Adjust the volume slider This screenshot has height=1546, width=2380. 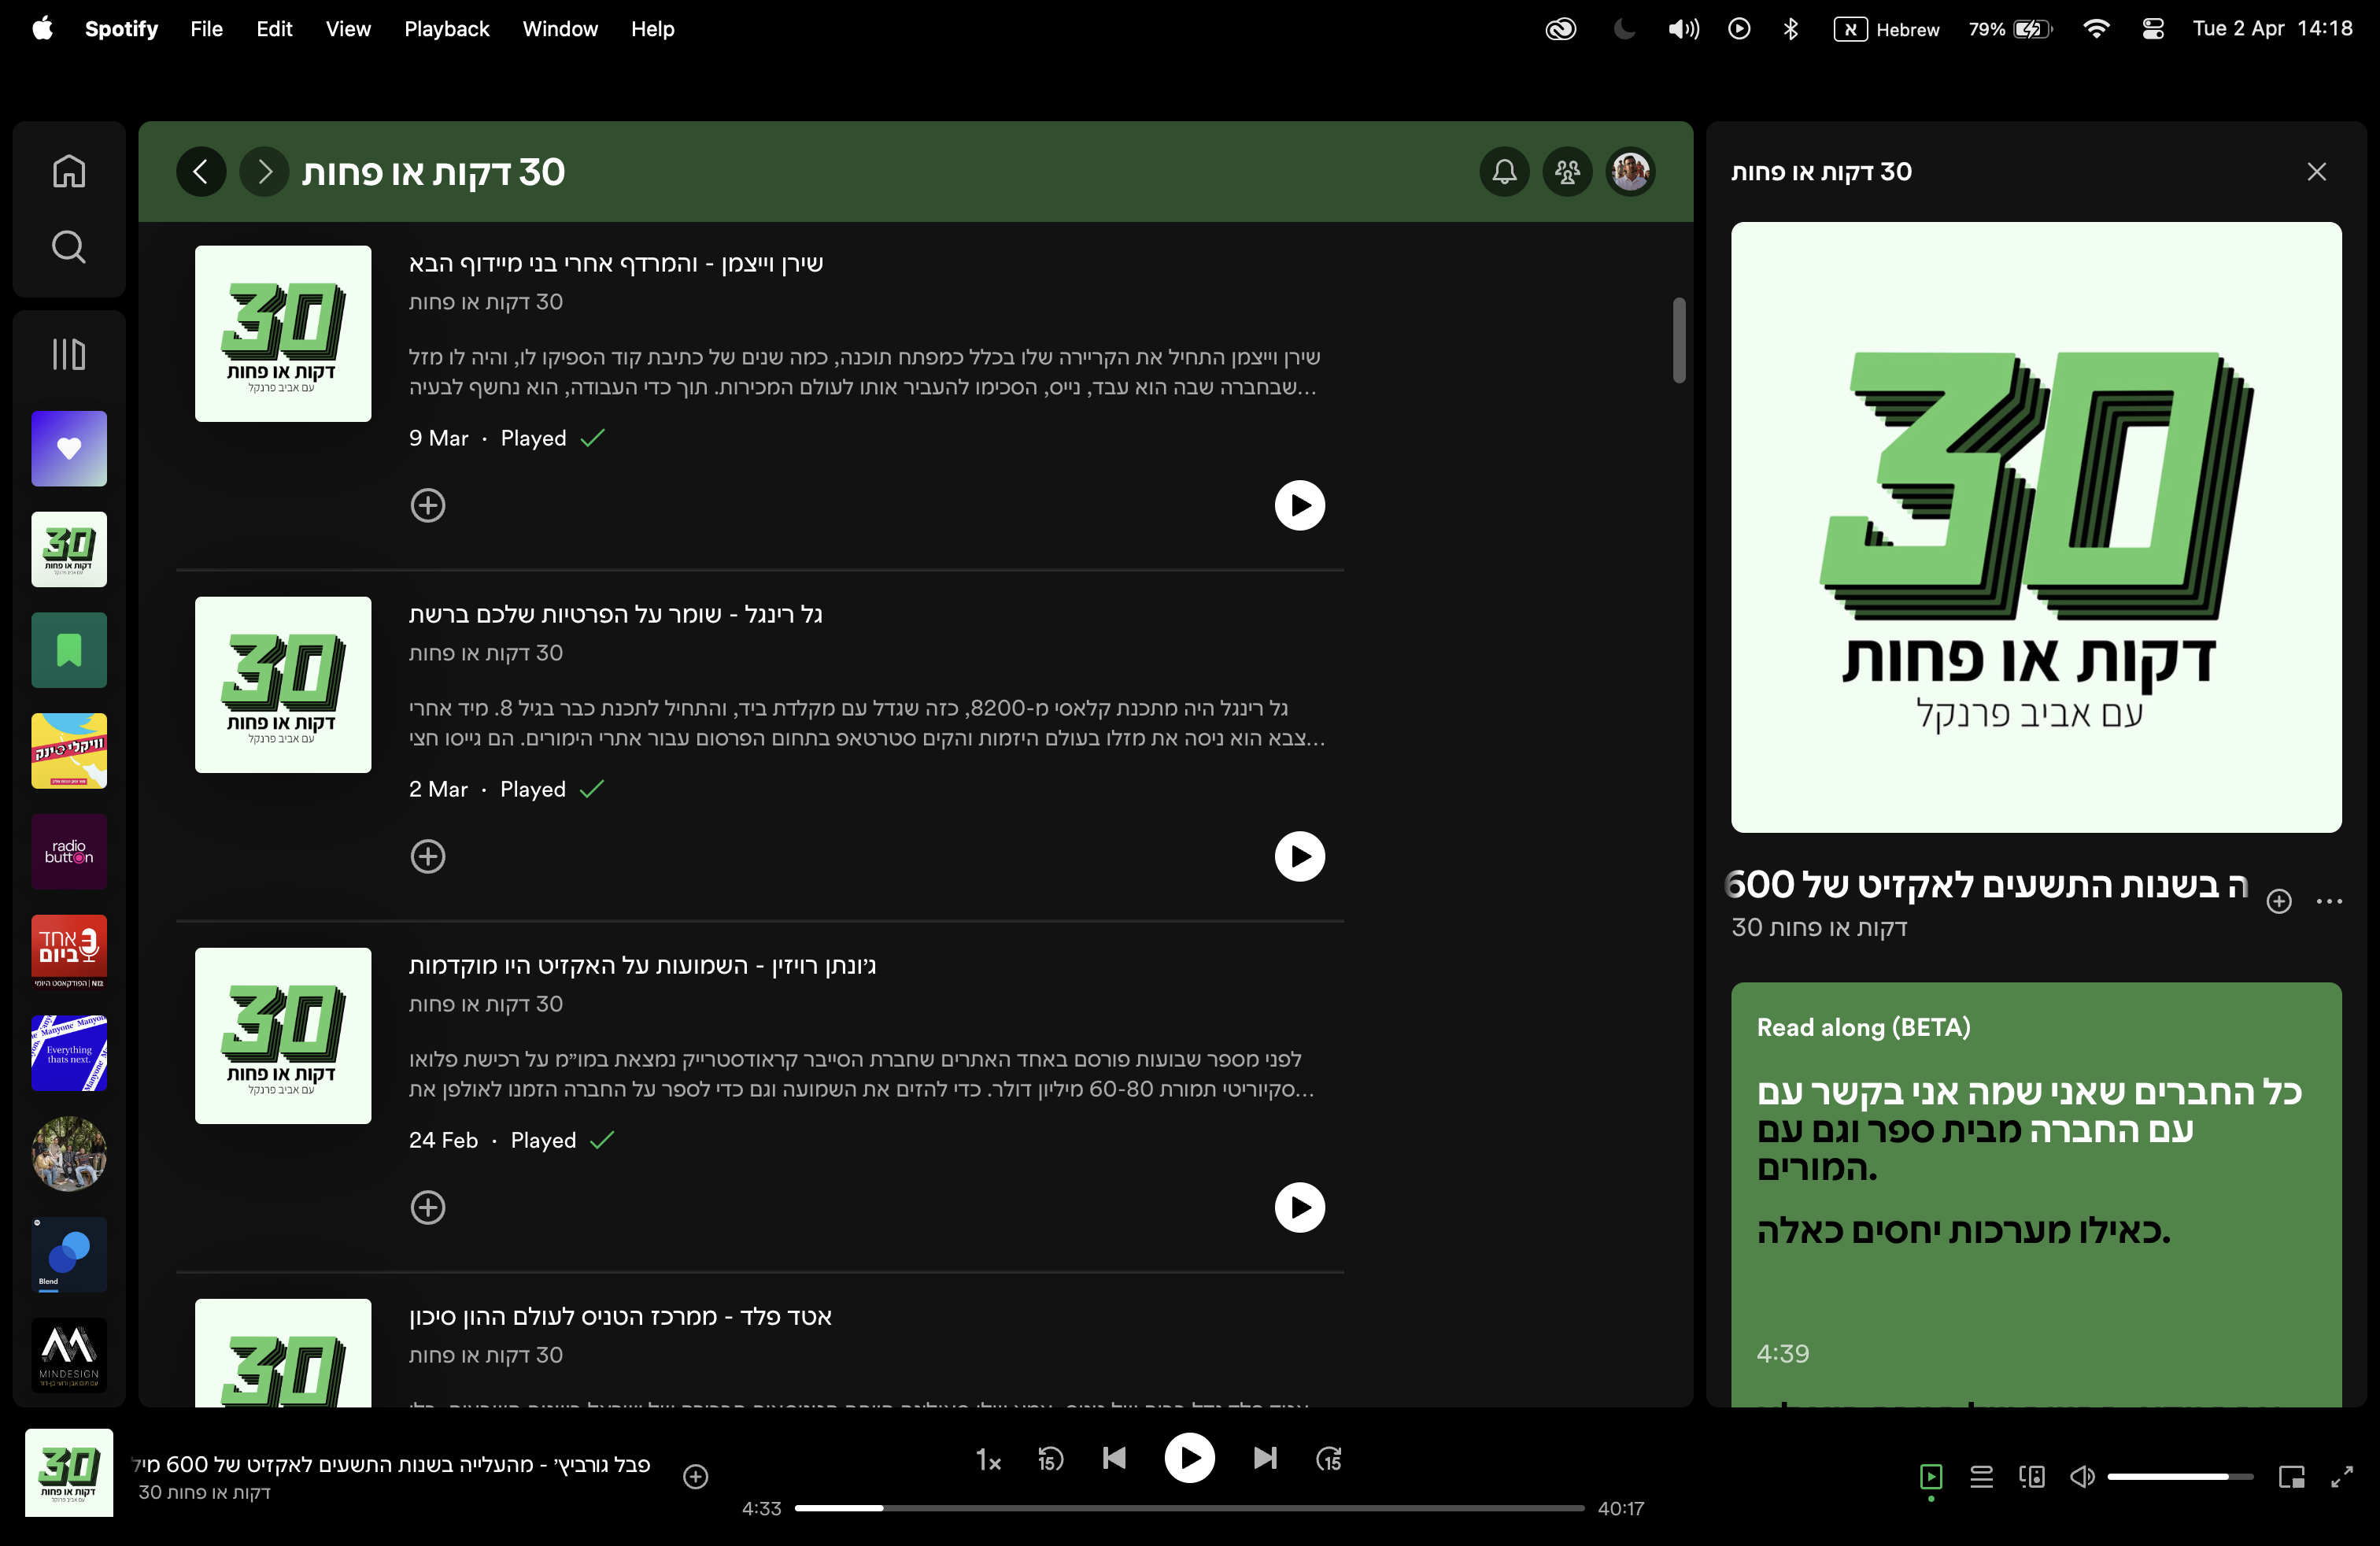(x=2180, y=1476)
